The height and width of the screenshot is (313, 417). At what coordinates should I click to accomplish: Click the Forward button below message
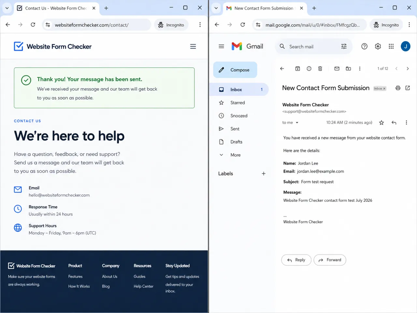(330, 260)
